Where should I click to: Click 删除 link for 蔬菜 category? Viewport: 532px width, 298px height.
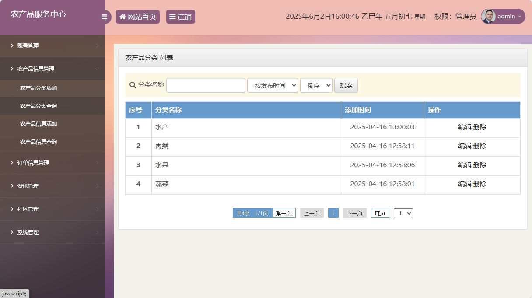[x=481, y=184]
